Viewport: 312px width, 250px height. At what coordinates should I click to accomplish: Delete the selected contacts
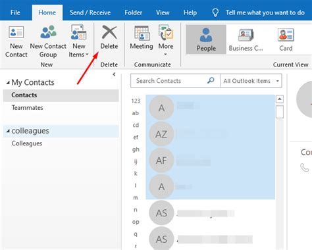[x=109, y=37]
